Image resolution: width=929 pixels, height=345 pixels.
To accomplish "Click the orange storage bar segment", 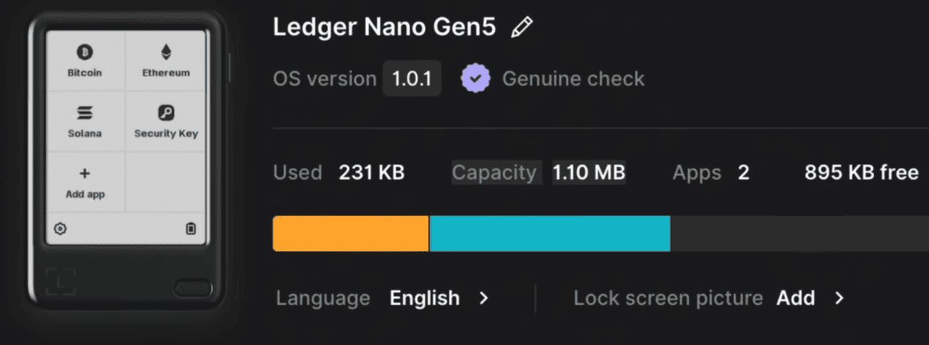I will [350, 233].
